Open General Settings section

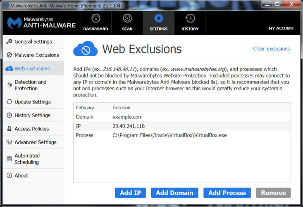[x=33, y=41]
